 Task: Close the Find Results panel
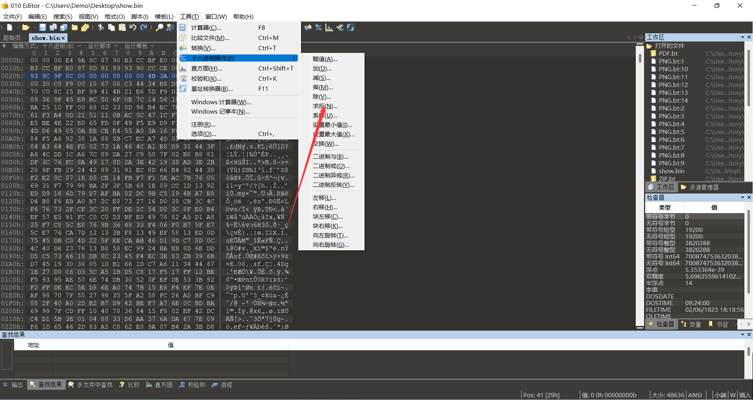coord(749,335)
